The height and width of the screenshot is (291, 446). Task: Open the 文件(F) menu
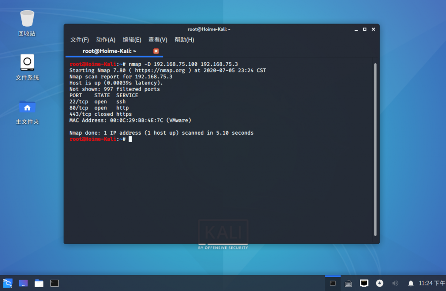click(x=80, y=40)
